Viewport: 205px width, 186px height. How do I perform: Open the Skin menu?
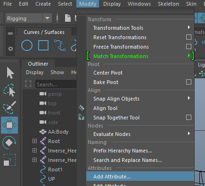point(191,4)
